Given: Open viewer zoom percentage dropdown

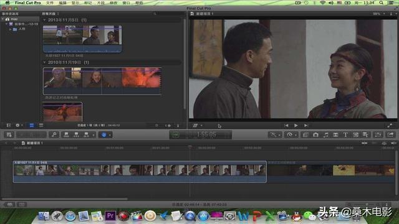Looking at the screenshot, I should (x=378, y=14).
